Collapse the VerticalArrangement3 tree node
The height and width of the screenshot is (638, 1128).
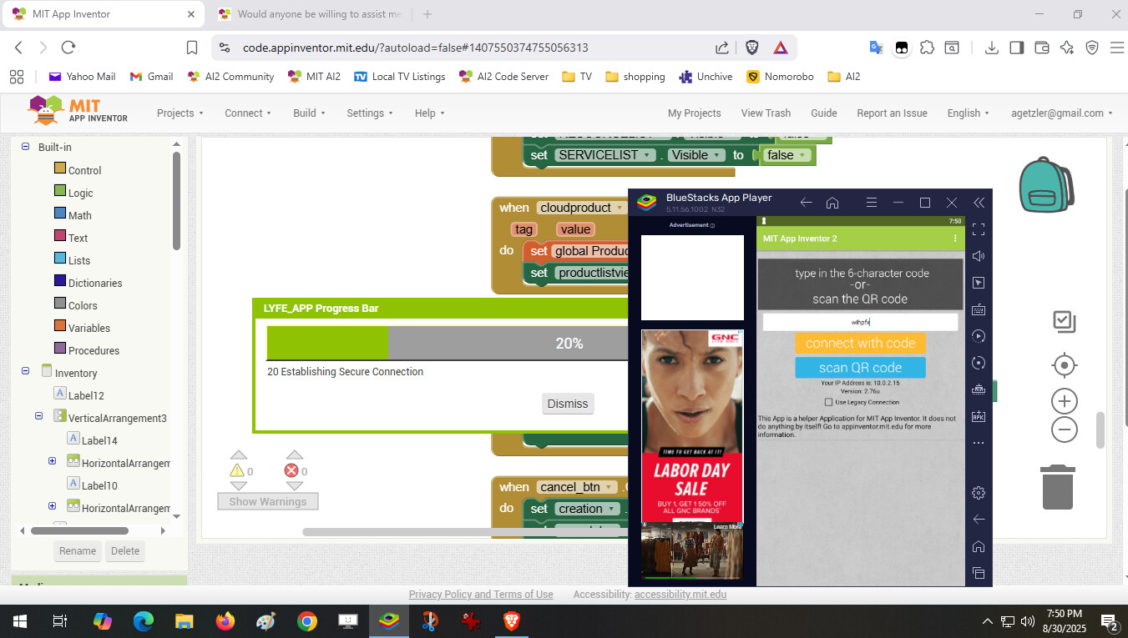point(39,416)
